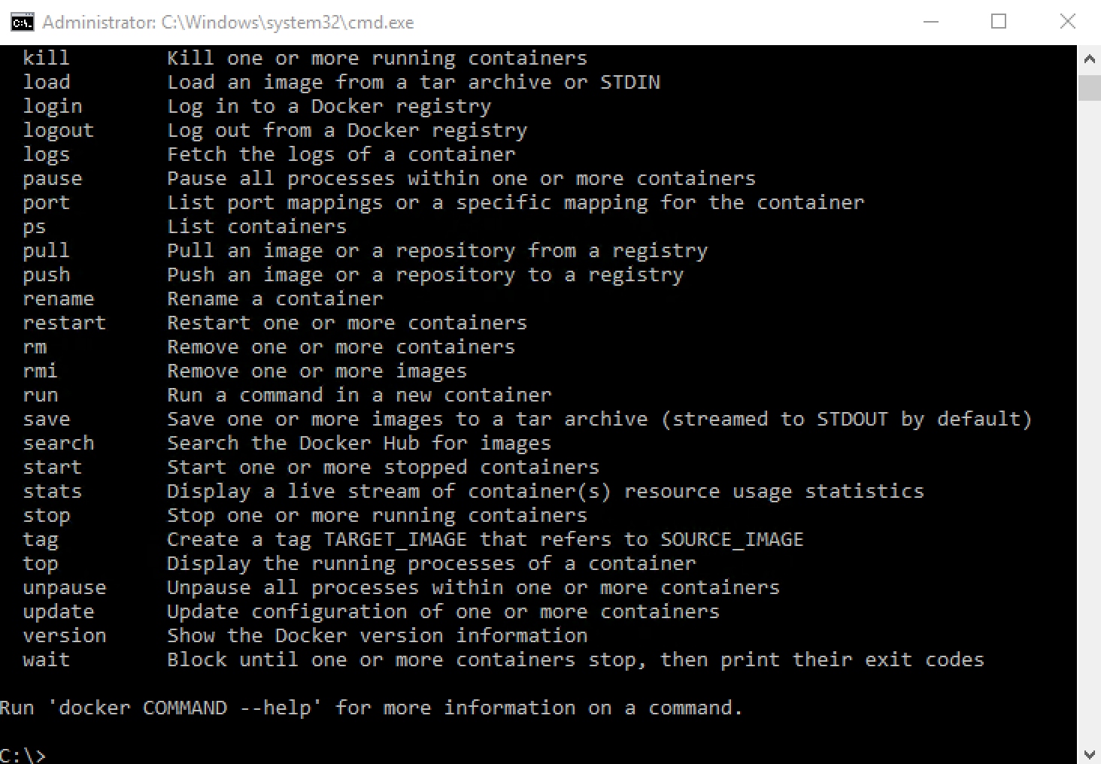The image size is (1101, 764).
Task: Click 'Log in to a Docker registry' text
Action: [x=329, y=106]
